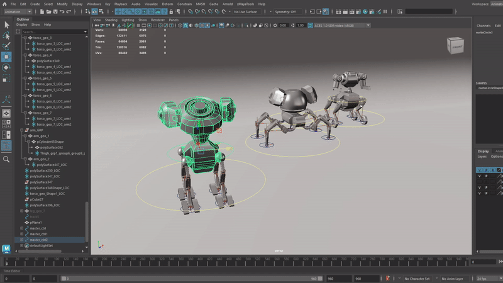The height and width of the screenshot is (283, 503).
Task: Expand the master_ctrl node
Action: (x=22, y=228)
